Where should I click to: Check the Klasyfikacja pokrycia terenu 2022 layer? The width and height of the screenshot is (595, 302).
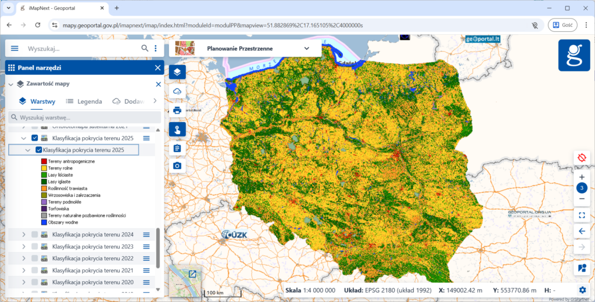[x=35, y=258]
